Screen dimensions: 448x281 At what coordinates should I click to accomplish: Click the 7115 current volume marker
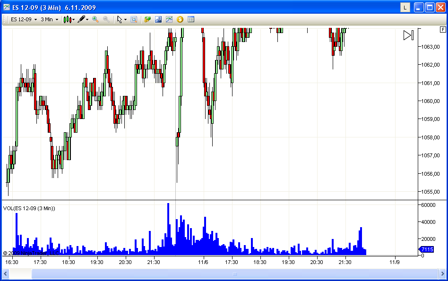click(427, 249)
